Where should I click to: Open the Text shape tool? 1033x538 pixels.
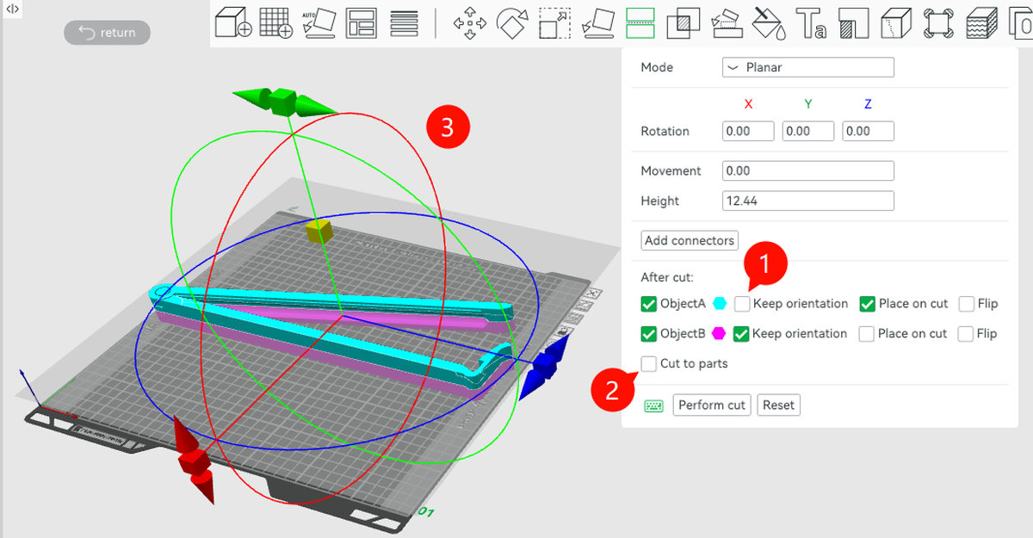[811, 22]
